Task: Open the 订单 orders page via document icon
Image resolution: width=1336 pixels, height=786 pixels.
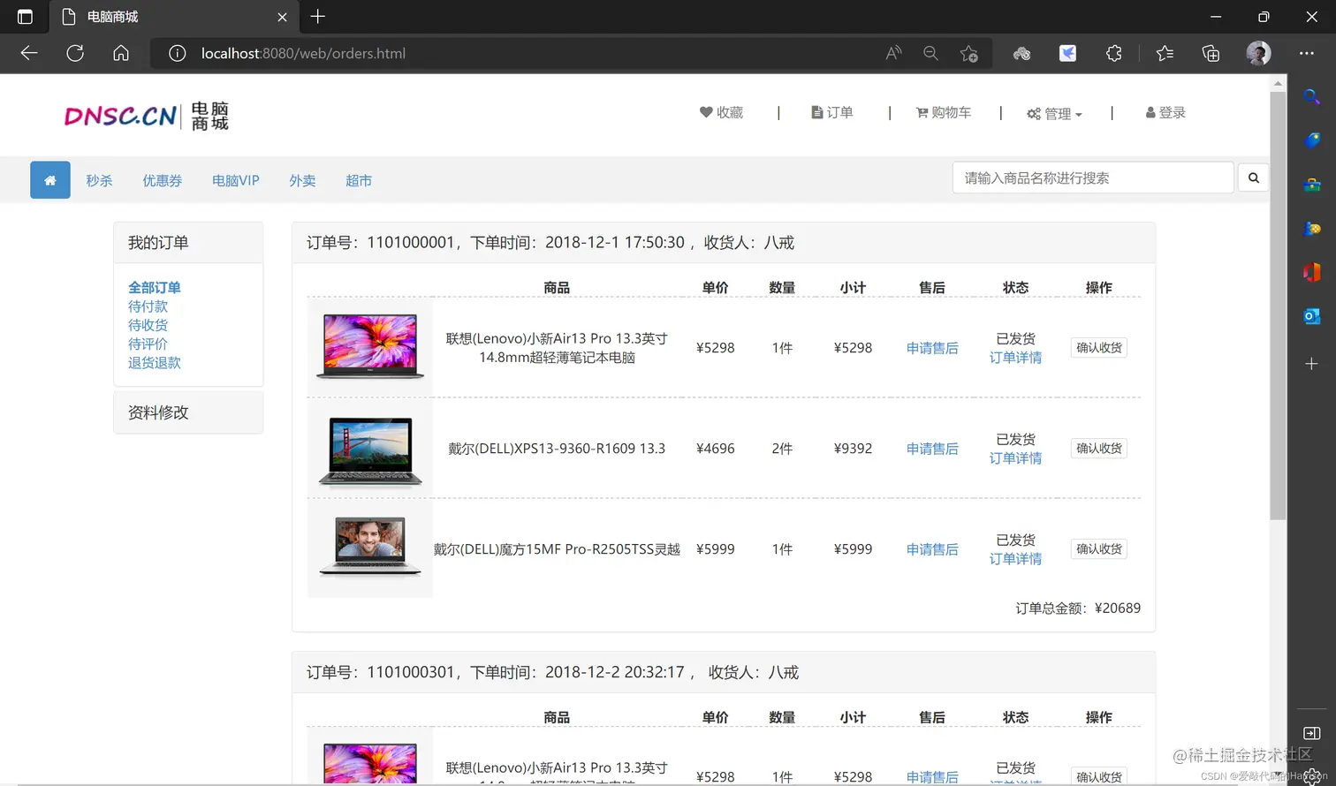Action: click(x=815, y=112)
